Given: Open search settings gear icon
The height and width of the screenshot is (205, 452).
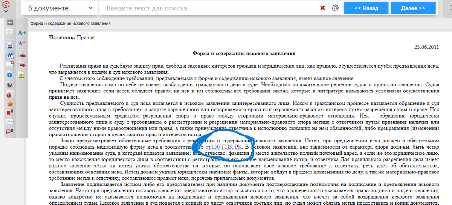Looking at the screenshot, I should tap(335, 8).
